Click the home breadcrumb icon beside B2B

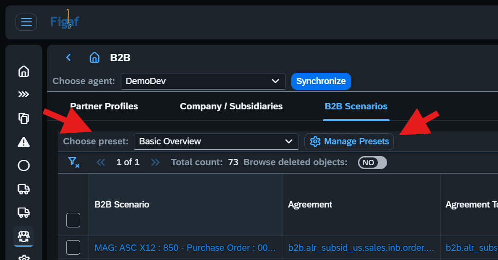[x=94, y=57]
